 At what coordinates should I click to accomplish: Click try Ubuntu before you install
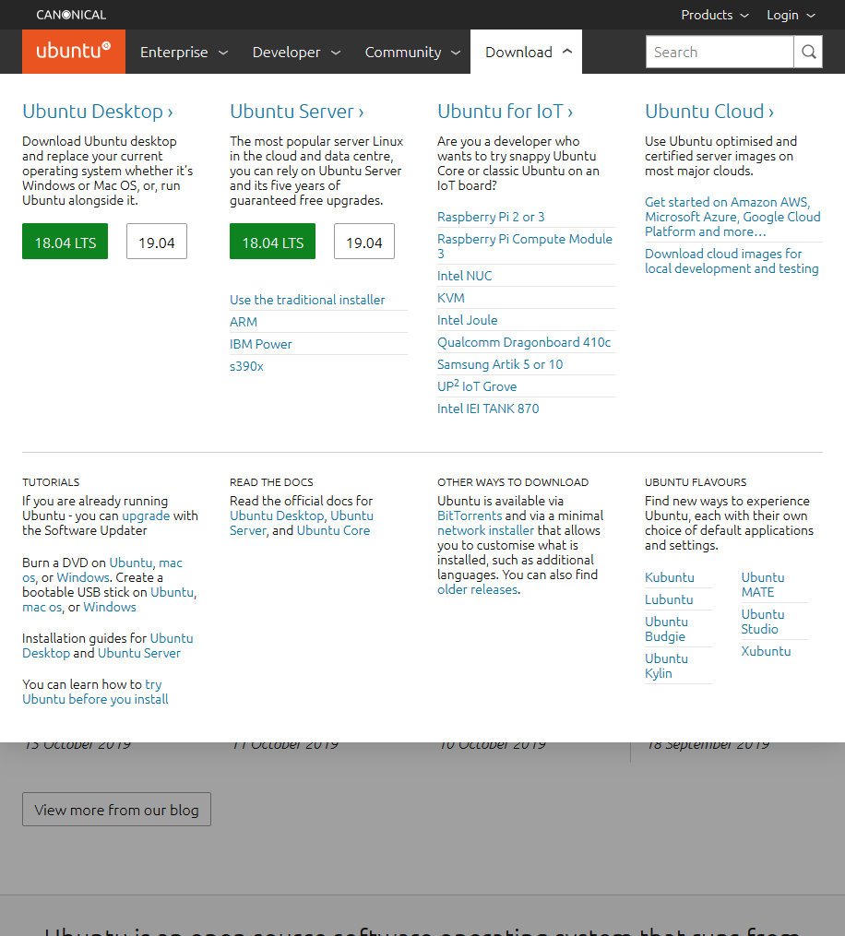95,692
